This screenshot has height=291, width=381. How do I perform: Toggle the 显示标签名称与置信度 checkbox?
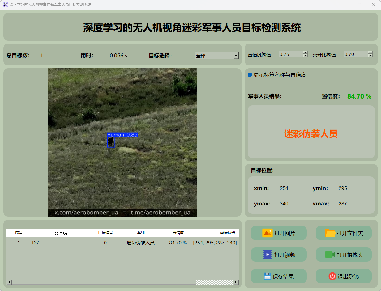click(x=250, y=75)
